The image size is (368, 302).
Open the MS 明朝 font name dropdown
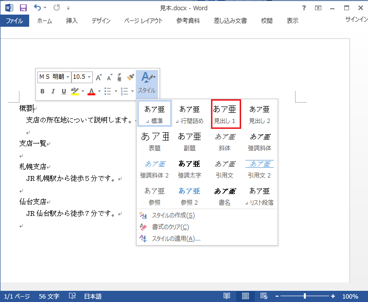point(68,77)
